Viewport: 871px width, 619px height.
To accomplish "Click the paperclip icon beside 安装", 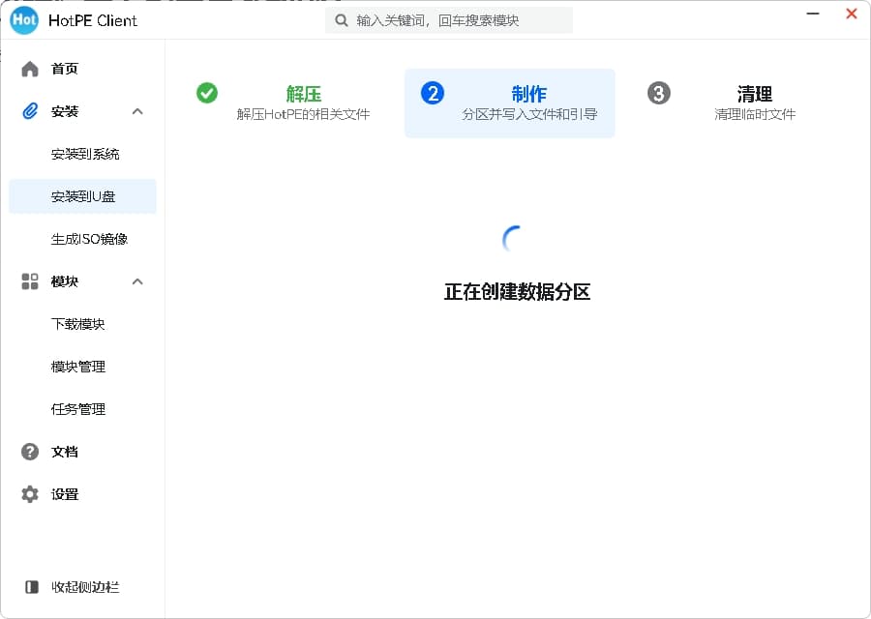I will coord(30,111).
